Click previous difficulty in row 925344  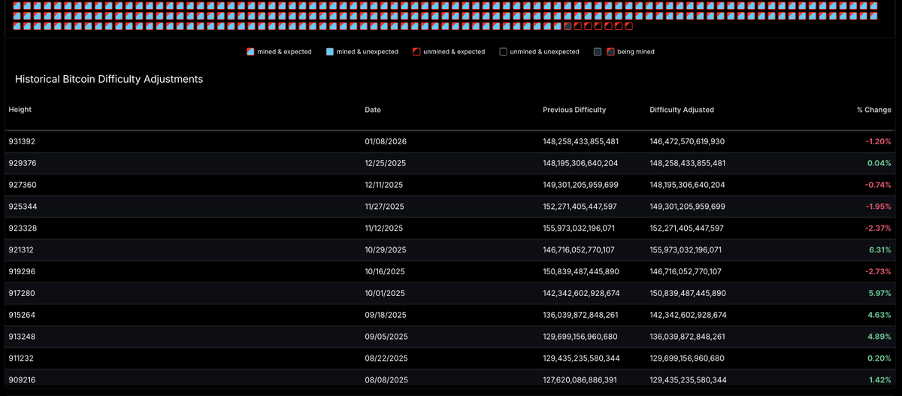tap(580, 207)
